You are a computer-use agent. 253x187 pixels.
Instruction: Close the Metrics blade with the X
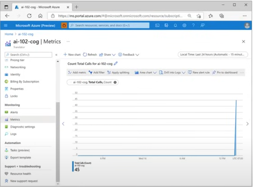pyautogui.click(x=244, y=41)
